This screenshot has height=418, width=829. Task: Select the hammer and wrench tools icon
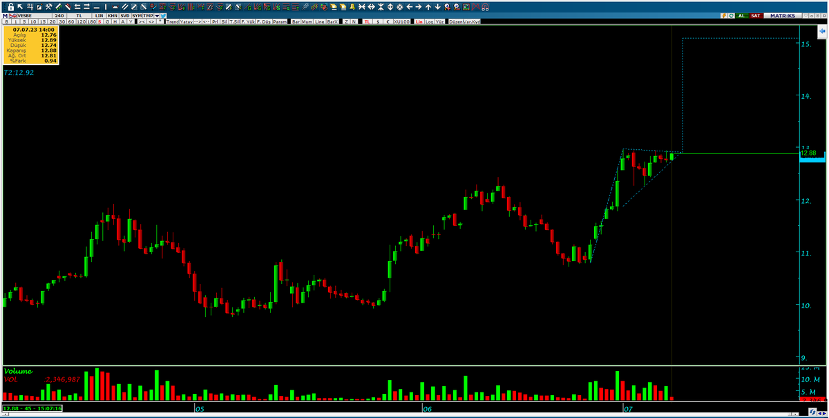click(48, 7)
